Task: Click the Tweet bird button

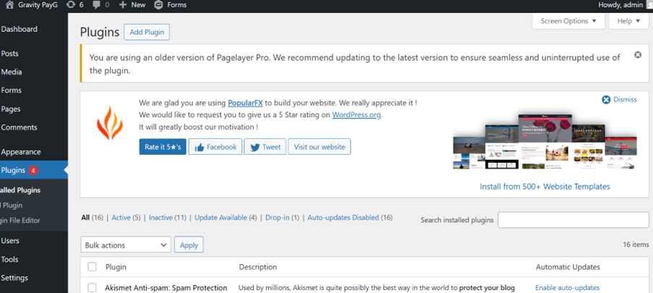Action: (265, 147)
